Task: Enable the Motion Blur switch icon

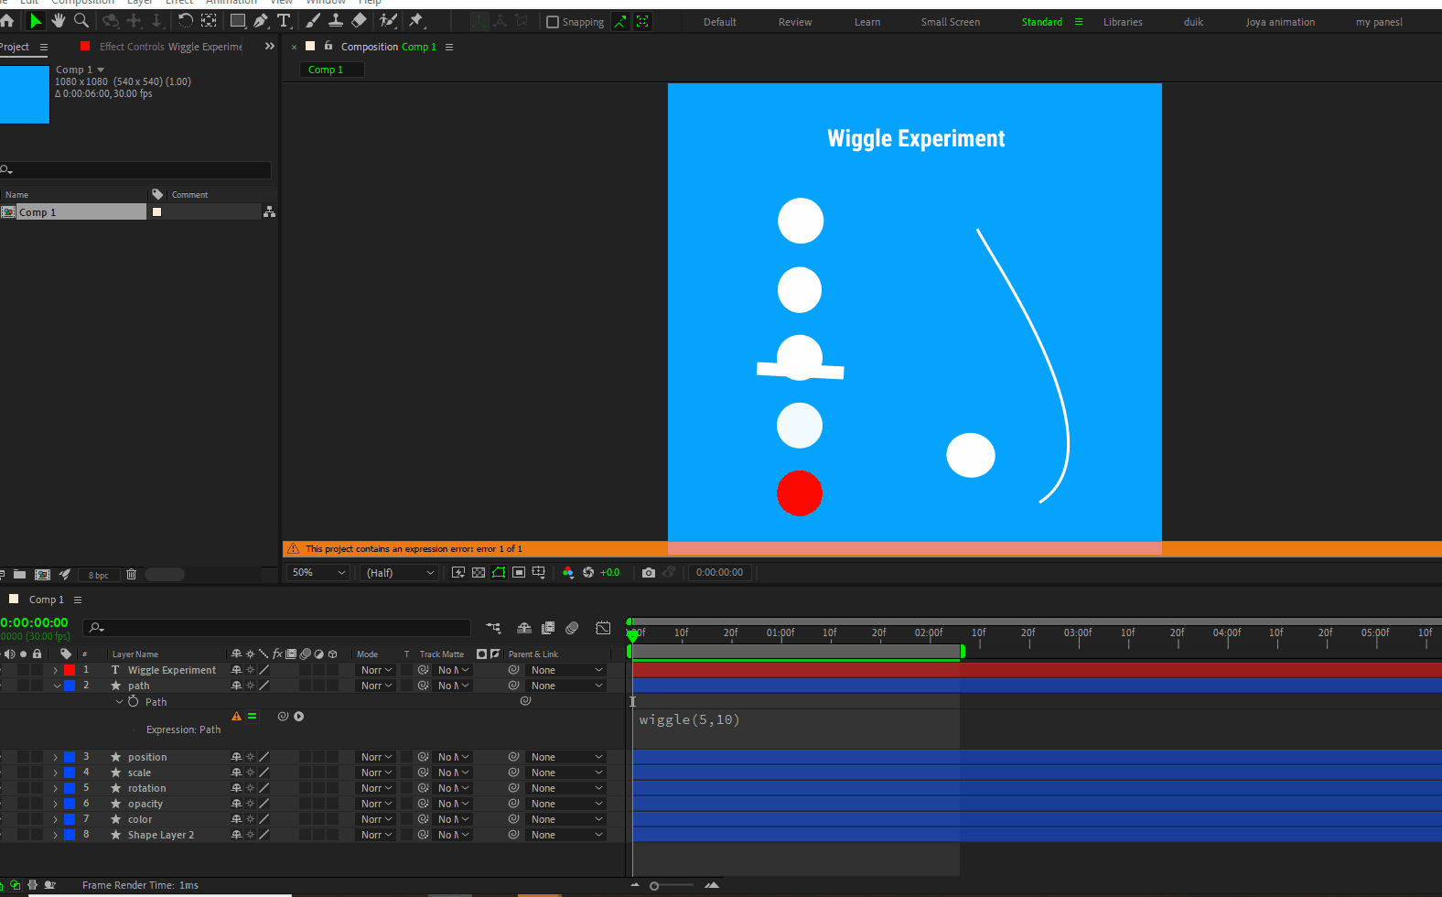Action: [x=572, y=628]
